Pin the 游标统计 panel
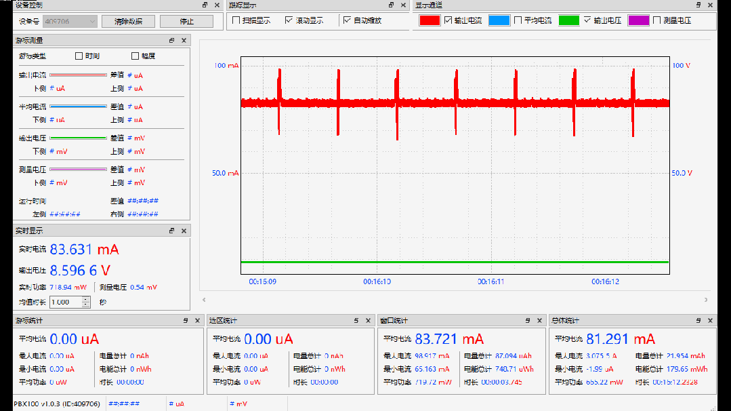This screenshot has width=731, height=411. tap(186, 321)
